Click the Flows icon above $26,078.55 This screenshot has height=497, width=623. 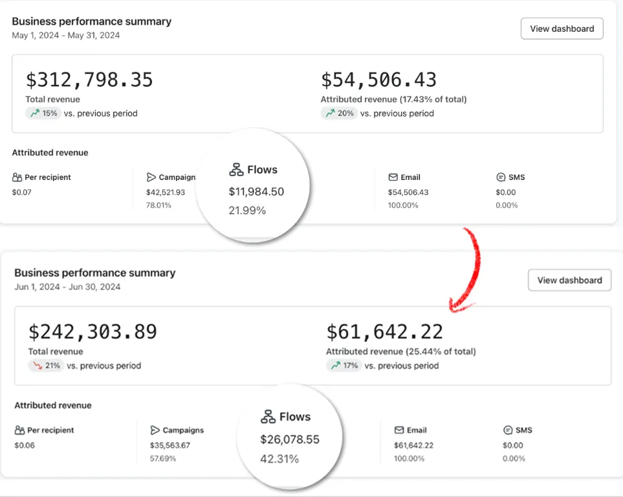tap(268, 417)
